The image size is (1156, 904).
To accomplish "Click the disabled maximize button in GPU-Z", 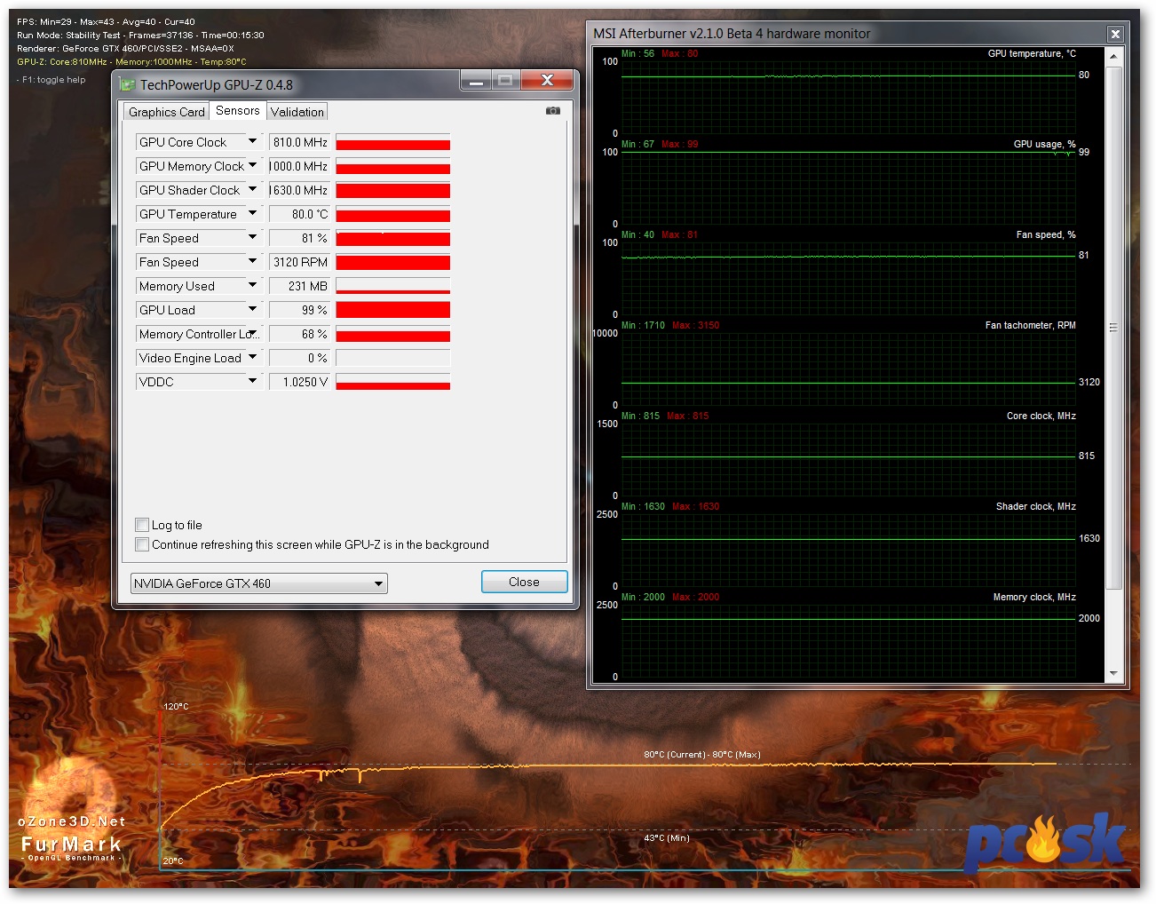I will (x=506, y=80).
